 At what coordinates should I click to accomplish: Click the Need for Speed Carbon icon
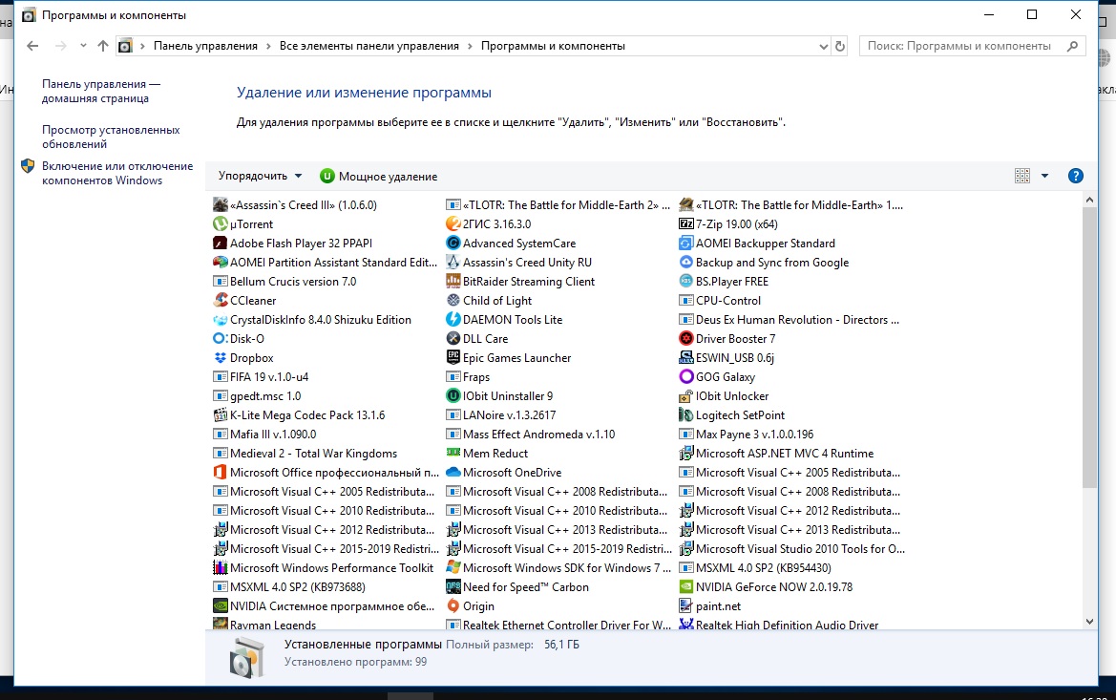453,586
